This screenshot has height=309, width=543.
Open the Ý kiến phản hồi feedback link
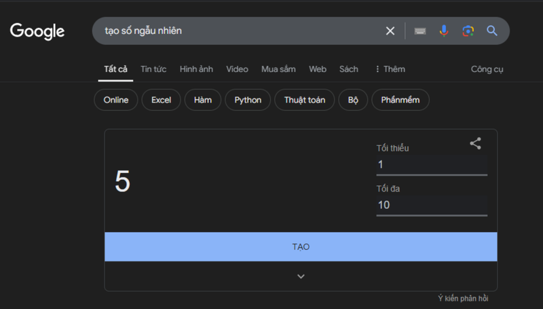pyautogui.click(x=463, y=298)
